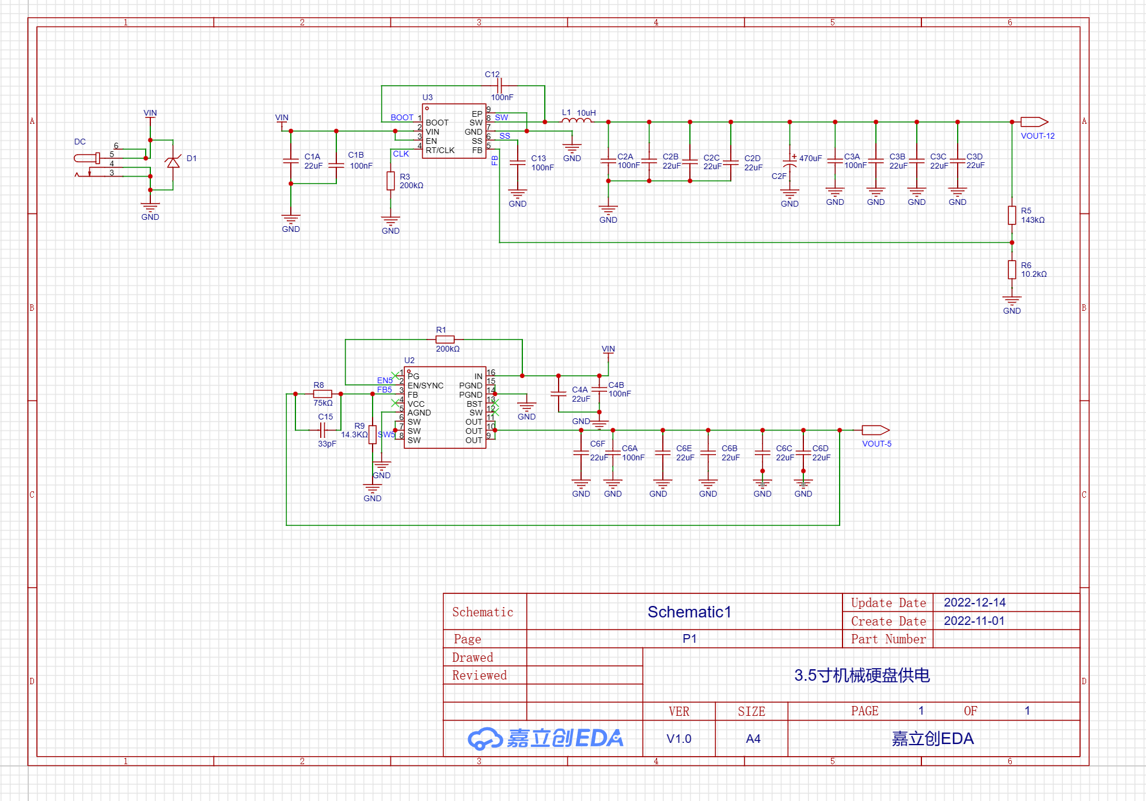This screenshot has width=1146, height=801.
Task: Click the Reviewed field label
Action: click(x=479, y=675)
